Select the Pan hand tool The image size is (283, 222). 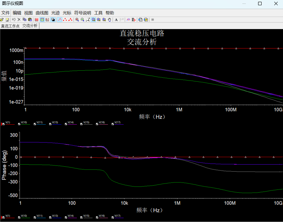coord(109,20)
